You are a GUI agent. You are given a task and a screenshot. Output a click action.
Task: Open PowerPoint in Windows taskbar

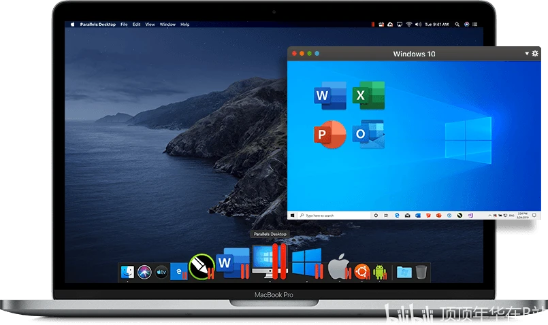pyautogui.click(x=438, y=216)
